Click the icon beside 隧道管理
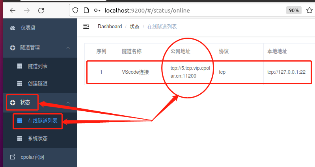The width and height of the screenshot is (315, 167). [x=13, y=48]
